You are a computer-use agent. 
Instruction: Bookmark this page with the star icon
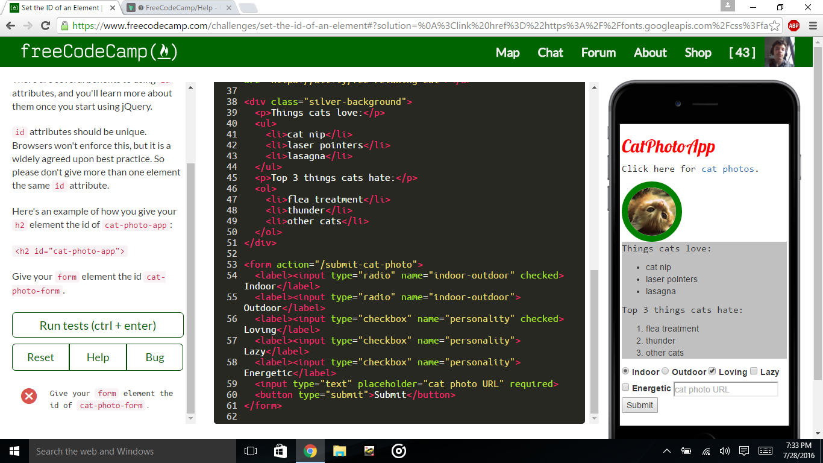pyautogui.click(x=775, y=25)
